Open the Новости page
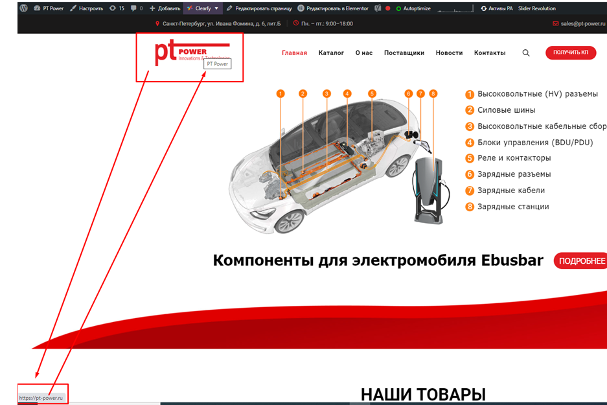Screen dimensions: 607x405 (449, 52)
